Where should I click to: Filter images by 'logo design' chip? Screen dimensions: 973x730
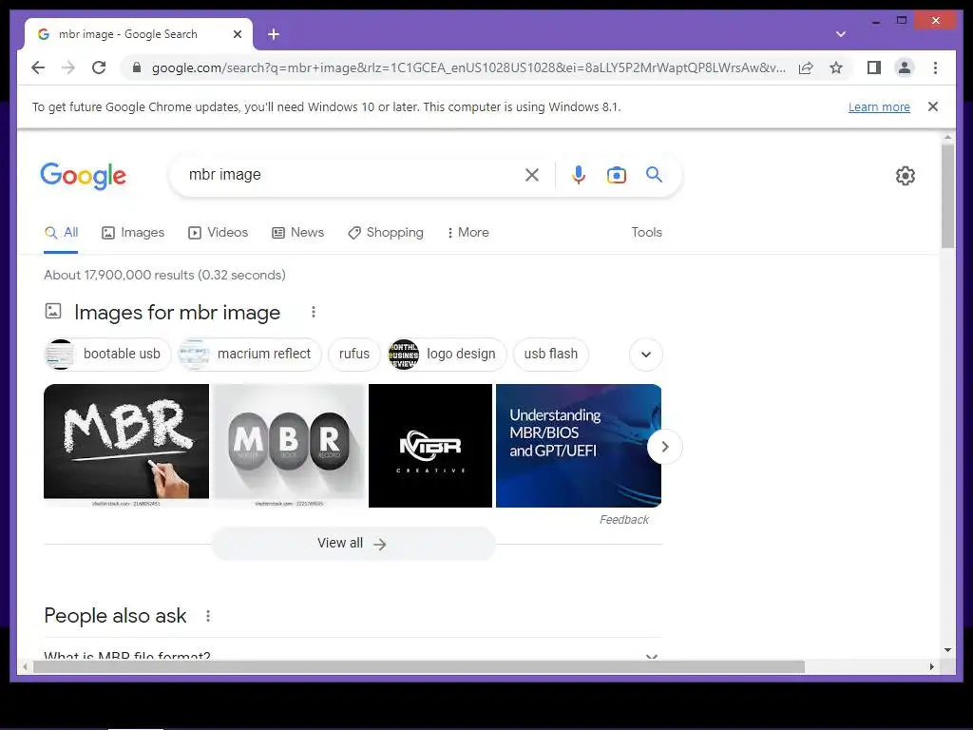coord(447,355)
